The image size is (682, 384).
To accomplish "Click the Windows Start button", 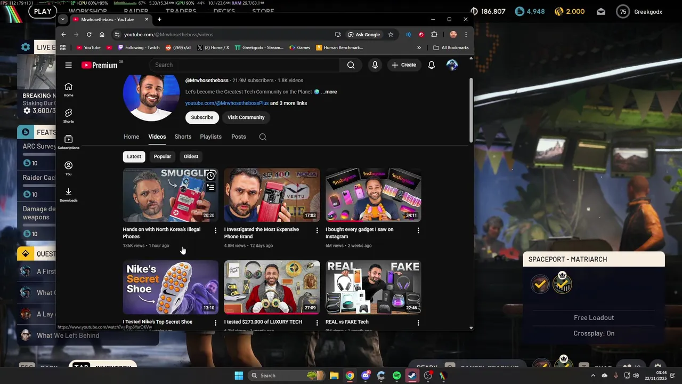I will (x=239, y=375).
